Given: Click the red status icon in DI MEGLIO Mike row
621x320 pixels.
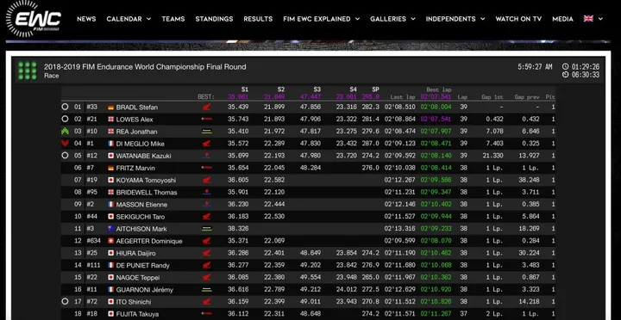Looking at the screenshot, I should (x=65, y=144).
